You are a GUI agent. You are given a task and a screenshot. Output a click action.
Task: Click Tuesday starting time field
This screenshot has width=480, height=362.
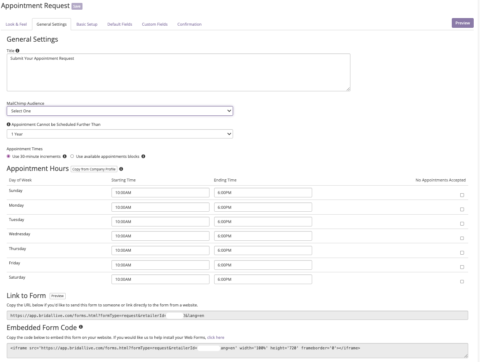[160, 221]
